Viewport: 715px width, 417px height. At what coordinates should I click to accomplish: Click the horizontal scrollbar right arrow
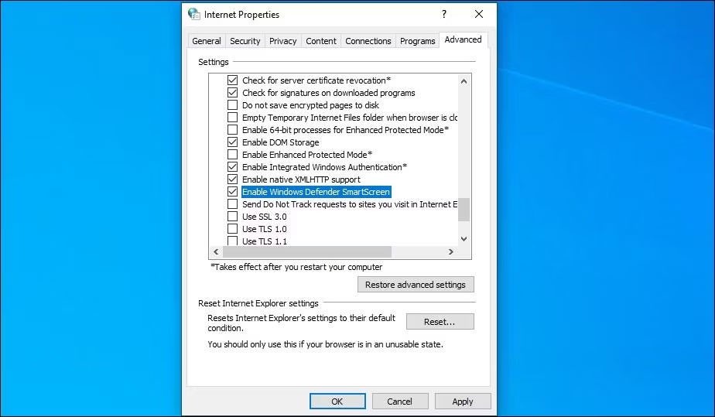click(450, 252)
